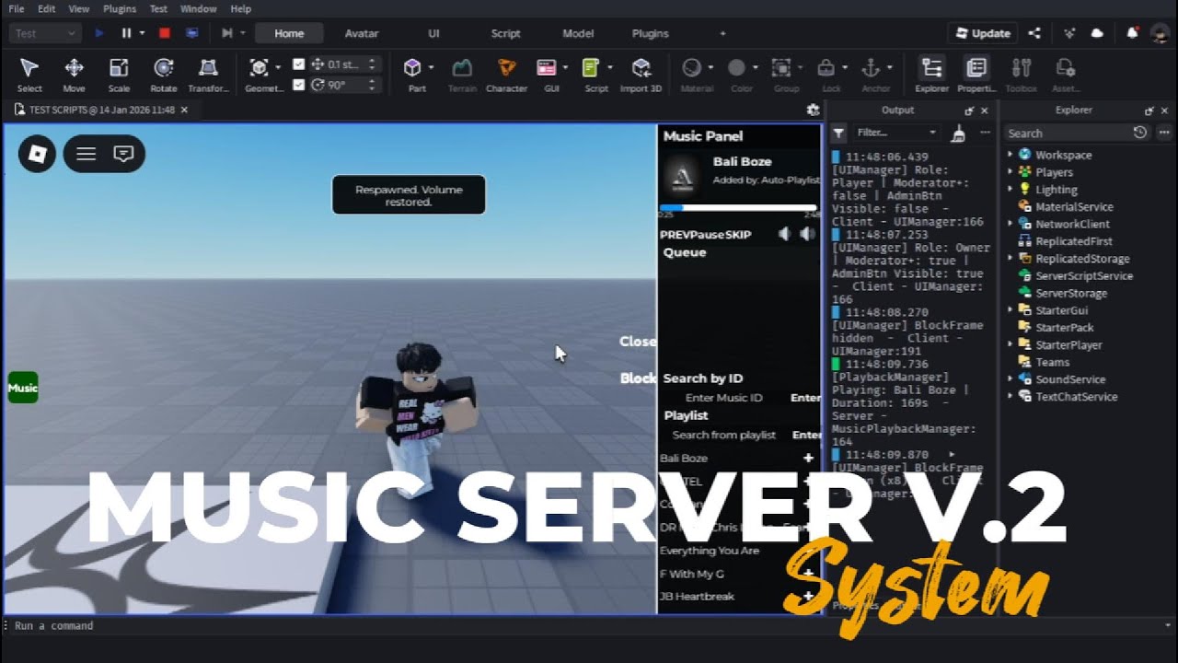
Task: Expand the Players tree node
Action: (x=1011, y=172)
